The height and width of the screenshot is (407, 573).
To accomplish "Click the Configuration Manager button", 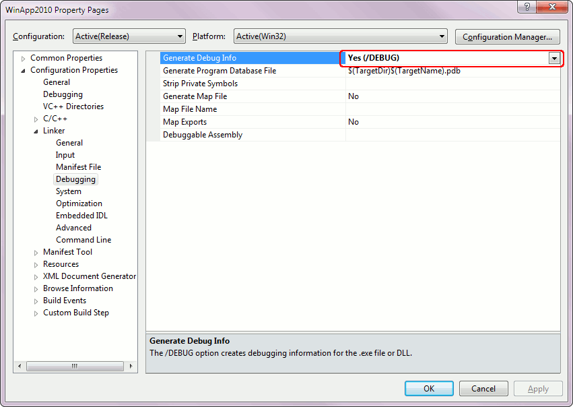I will tap(507, 36).
